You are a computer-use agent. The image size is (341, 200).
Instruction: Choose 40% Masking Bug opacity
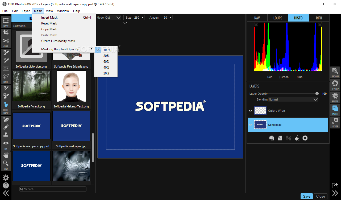click(106, 67)
